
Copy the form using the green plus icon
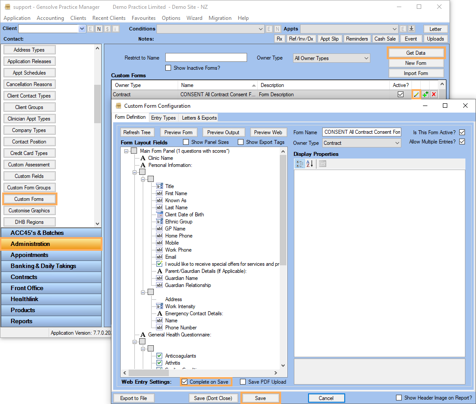coord(425,94)
